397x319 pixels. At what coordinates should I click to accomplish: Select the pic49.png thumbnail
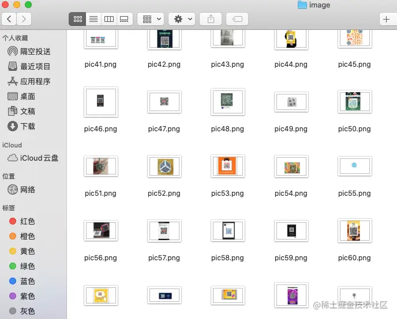[291, 102]
